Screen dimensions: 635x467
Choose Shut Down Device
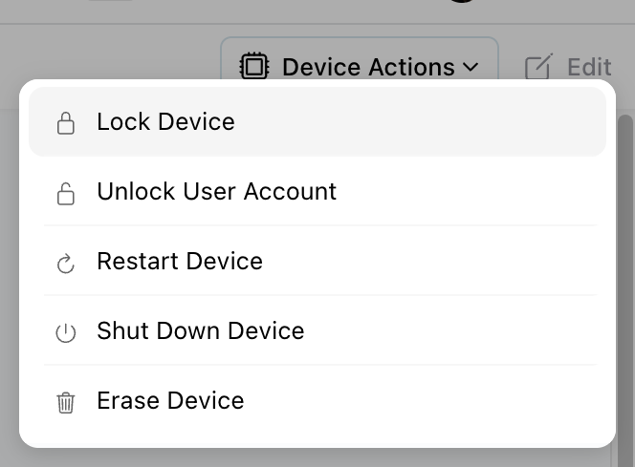pyautogui.click(x=200, y=331)
